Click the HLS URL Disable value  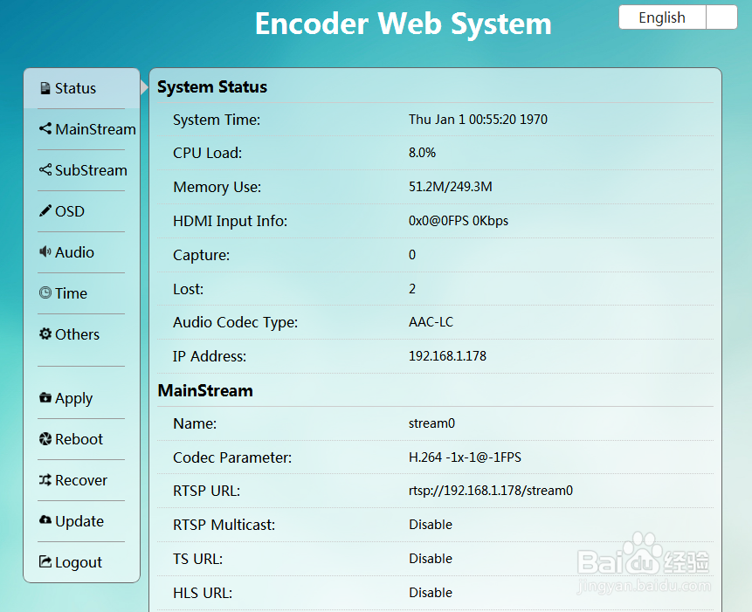point(431,592)
